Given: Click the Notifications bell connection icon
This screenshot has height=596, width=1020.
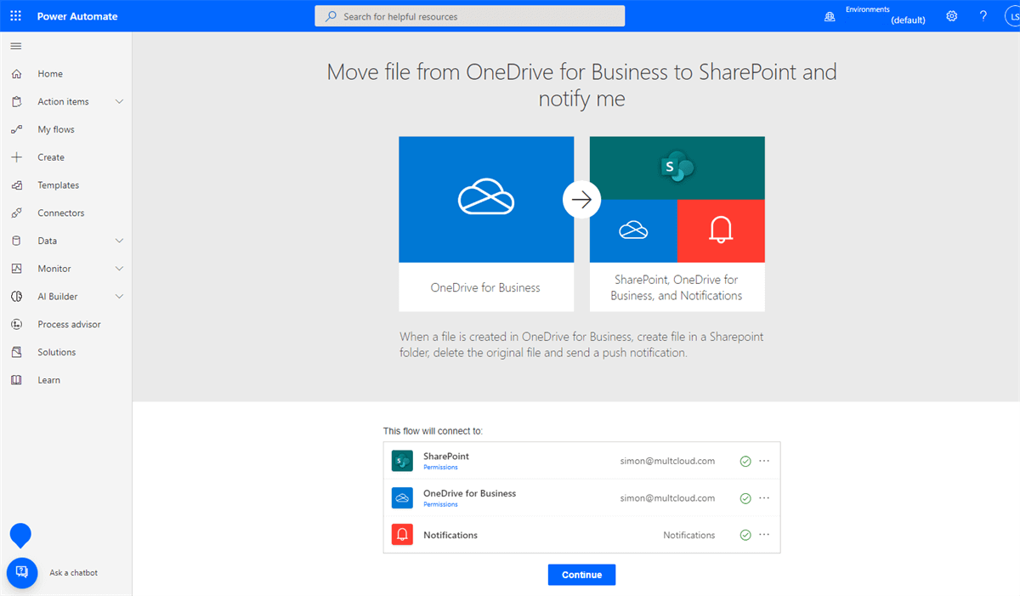Looking at the screenshot, I should coord(402,535).
